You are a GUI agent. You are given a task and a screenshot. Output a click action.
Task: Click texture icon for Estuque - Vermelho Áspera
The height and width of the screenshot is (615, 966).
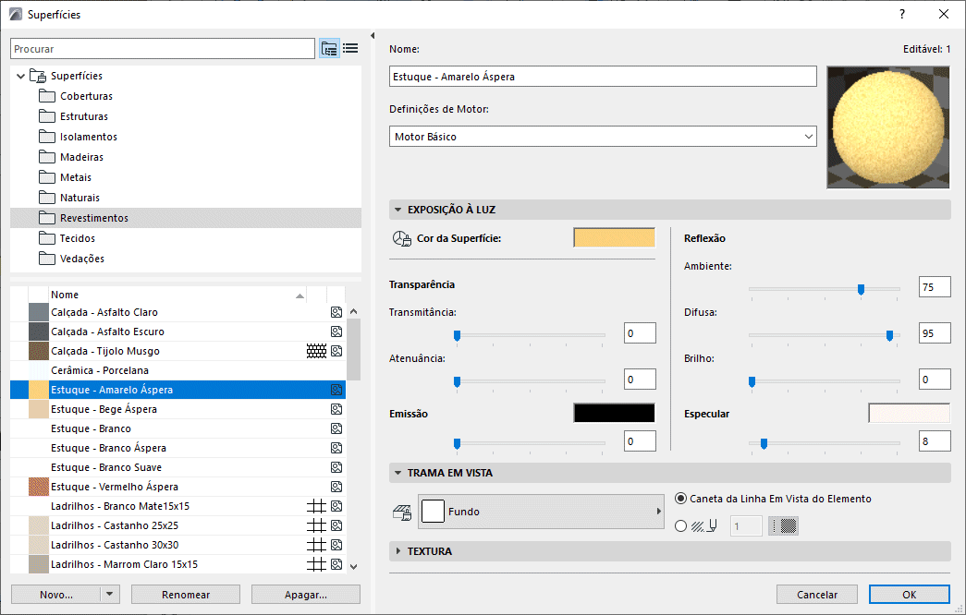pos(336,487)
